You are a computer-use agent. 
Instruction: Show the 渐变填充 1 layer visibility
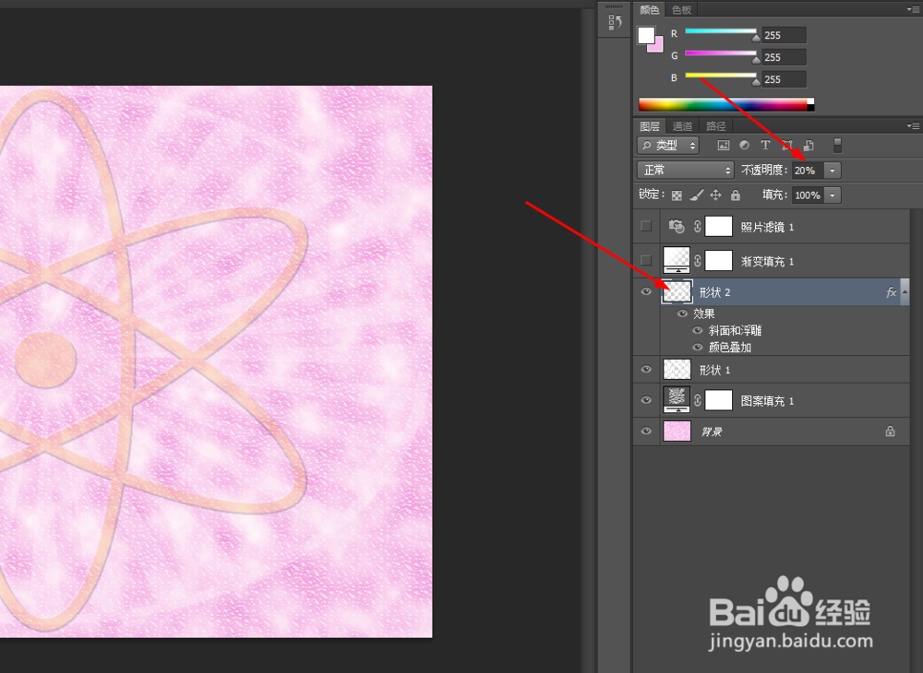[646, 260]
